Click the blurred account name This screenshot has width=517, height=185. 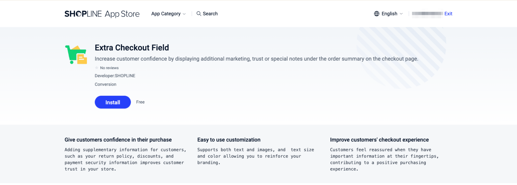pyautogui.click(x=427, y=14)
